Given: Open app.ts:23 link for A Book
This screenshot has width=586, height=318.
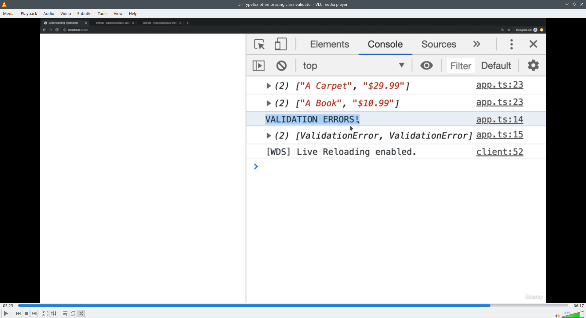Looking at the screenshot, I should (500, 103).
